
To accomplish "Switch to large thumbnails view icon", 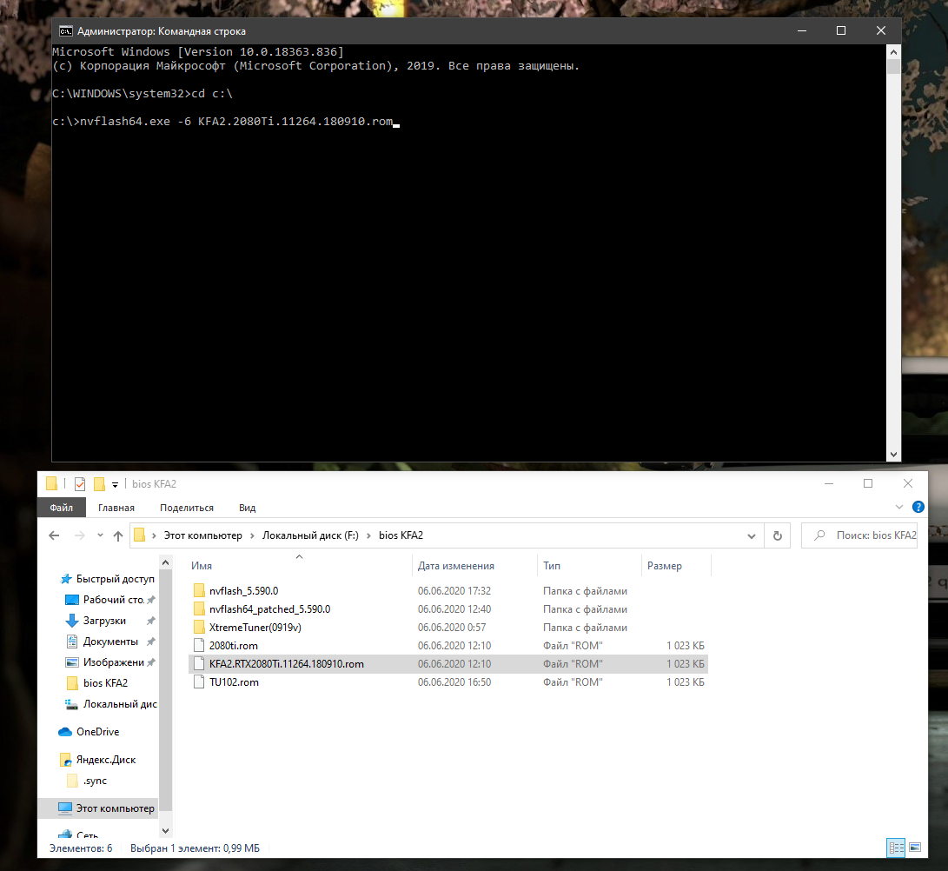I will pos(915,848).
